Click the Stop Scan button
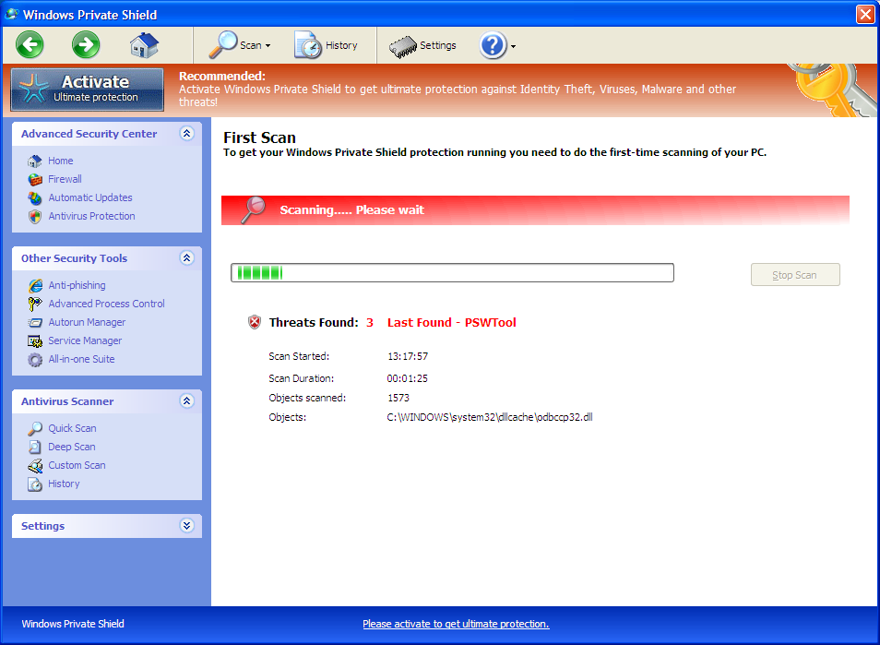The width and height of the screenshot is (880, 645). [x=795, y=274]
